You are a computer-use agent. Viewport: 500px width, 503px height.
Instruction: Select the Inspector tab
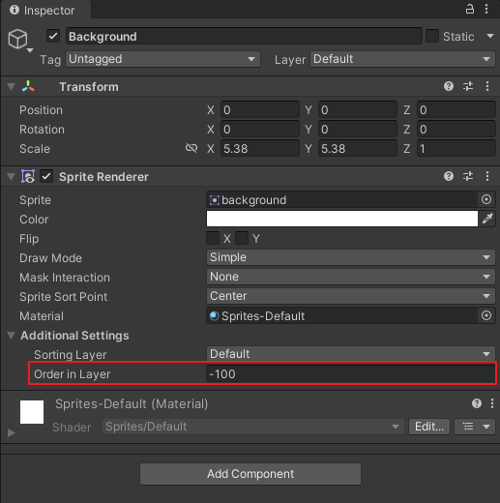(x=45, y=11)
